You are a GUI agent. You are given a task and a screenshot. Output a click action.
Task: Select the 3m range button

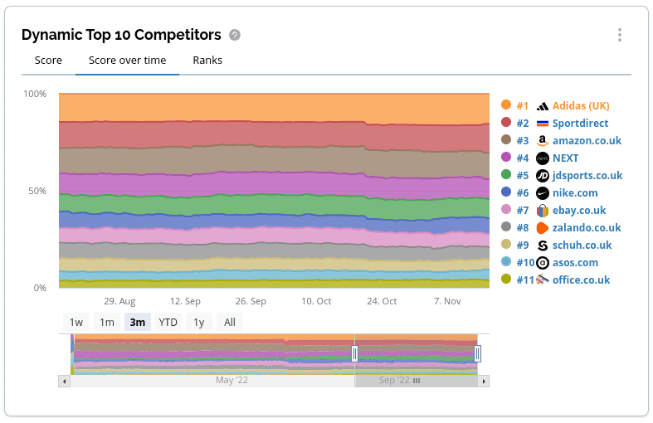pyautogui.click(x=138, y=323)
